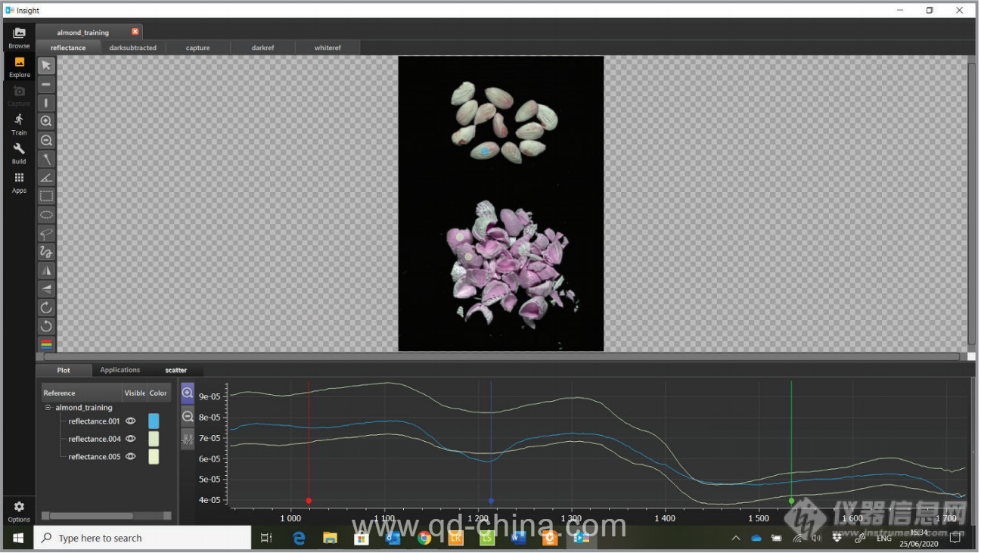The image size is (981, 553).
Task: Open the Train section
Action: coord(19,125)
